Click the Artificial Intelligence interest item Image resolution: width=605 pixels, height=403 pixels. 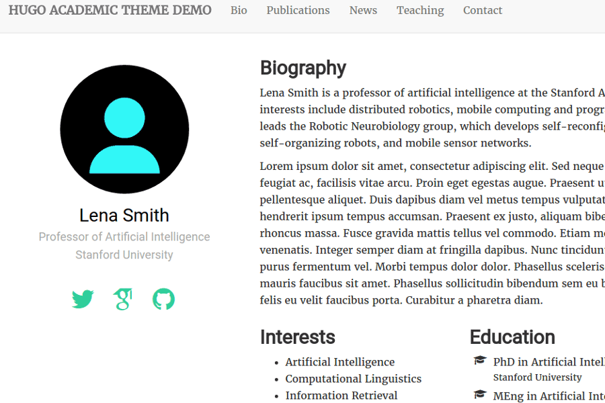coord(340,362)
